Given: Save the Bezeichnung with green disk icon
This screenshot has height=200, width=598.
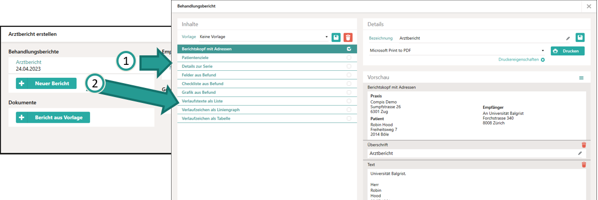Looking at the screenshot, I should pos(580,38).
